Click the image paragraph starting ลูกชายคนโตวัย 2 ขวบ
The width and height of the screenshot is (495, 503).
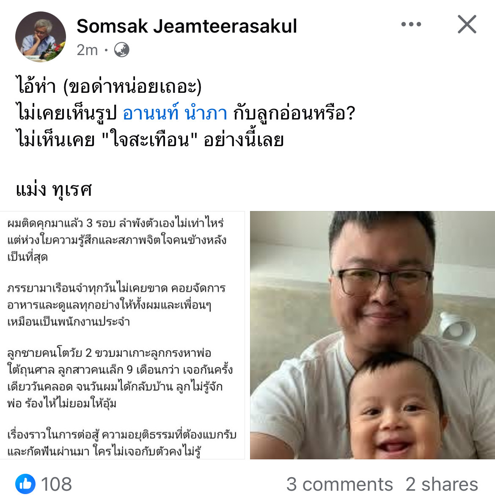tap(120, 378)
